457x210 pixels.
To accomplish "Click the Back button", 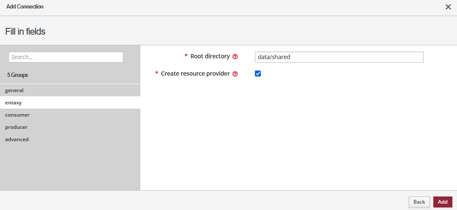I will 419,202.
